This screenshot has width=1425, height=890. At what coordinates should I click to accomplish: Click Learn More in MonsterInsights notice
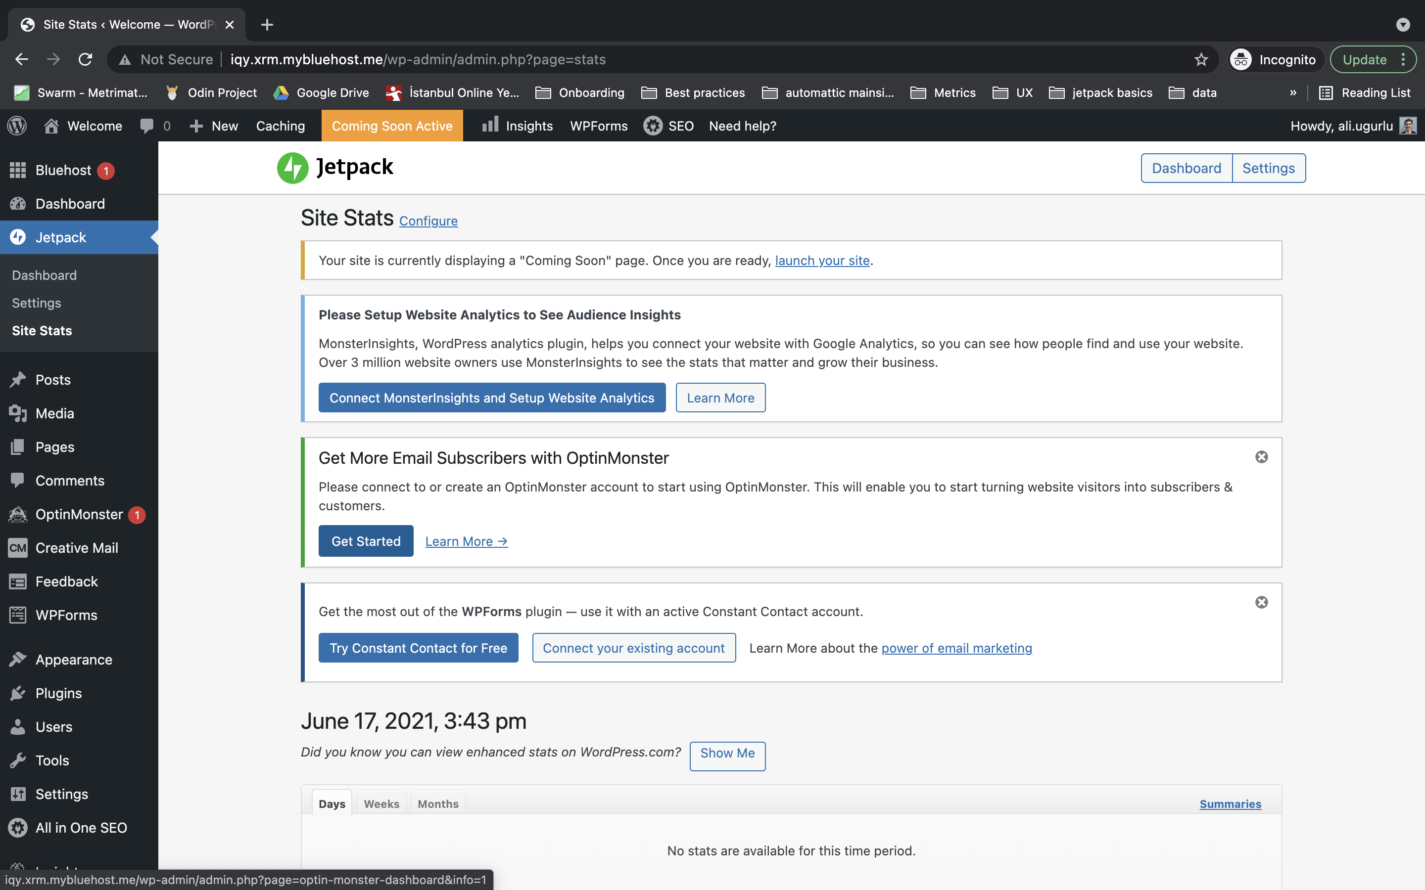720,398
